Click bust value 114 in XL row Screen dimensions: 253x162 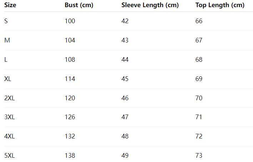[x=70, y=79]
